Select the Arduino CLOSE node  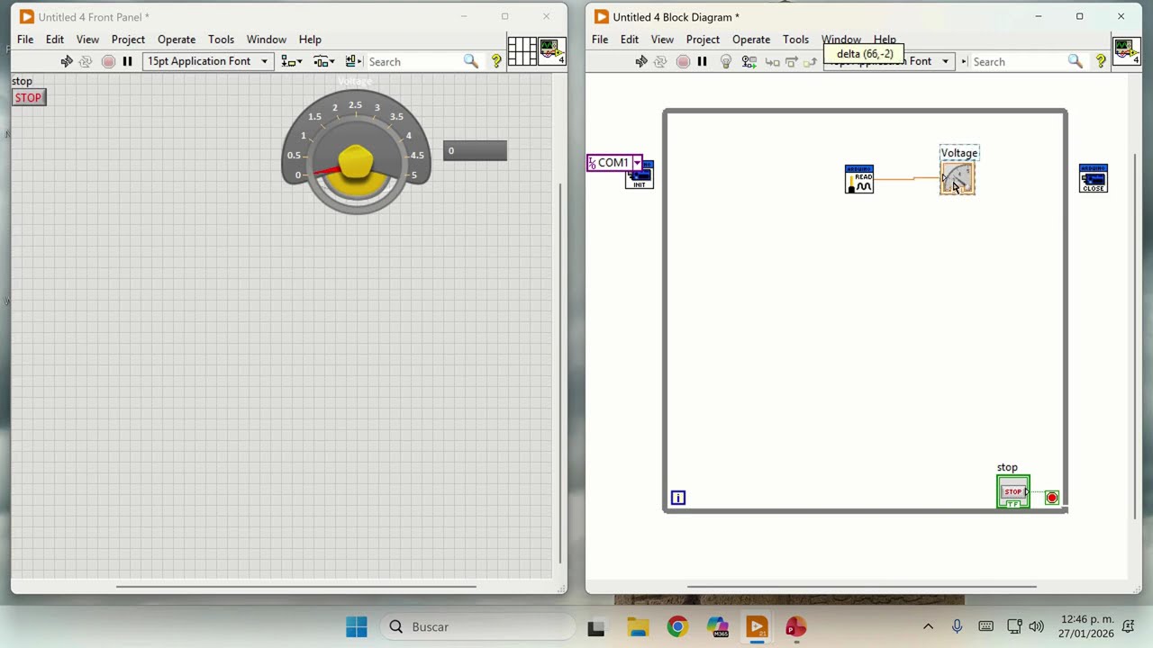click(x=1094, y=178)
